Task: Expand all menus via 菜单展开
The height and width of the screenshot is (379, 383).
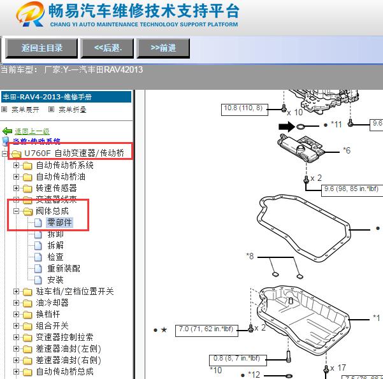Action: click(x=25, y=110)
